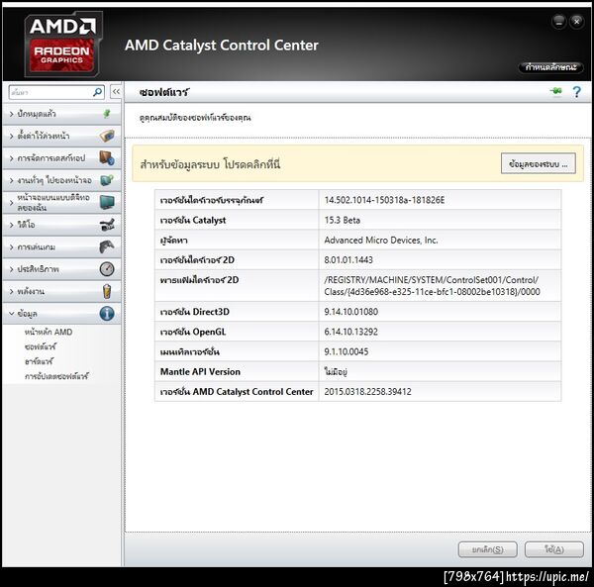
Task: Click the AMD Catalyst Control Center version label
Action: 237,392
